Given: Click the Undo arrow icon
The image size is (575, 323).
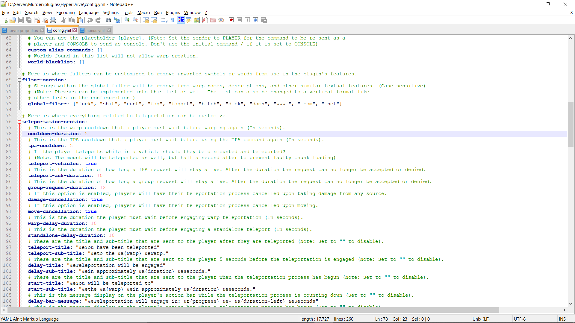Looking at the screenshot, I should point(90,20).
